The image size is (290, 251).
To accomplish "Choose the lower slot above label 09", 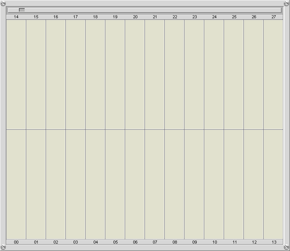I will coord(194,184).
